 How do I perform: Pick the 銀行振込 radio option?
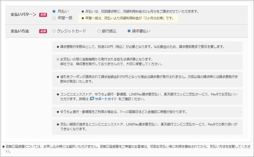click(99, 31)
